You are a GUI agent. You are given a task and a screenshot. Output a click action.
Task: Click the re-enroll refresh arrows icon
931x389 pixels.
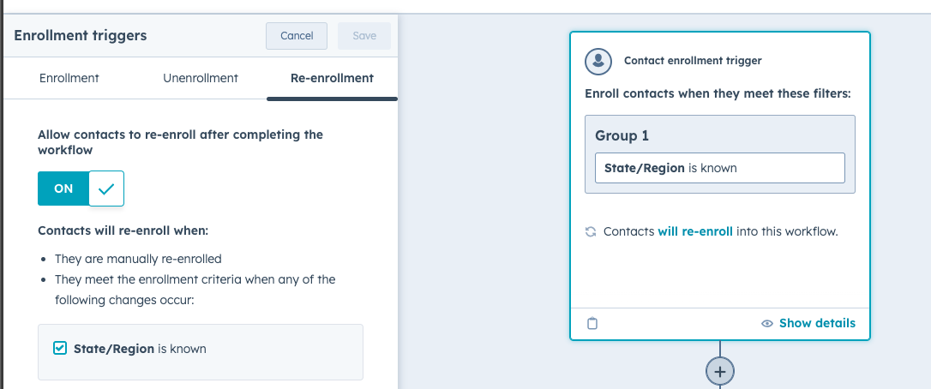point(591,231)
